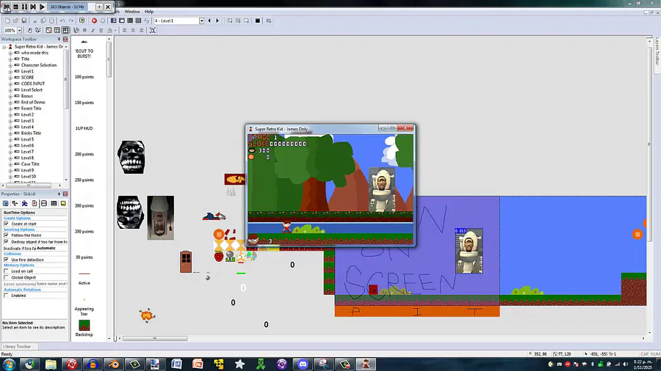Open the Movement tab icon in Properties

24,204
